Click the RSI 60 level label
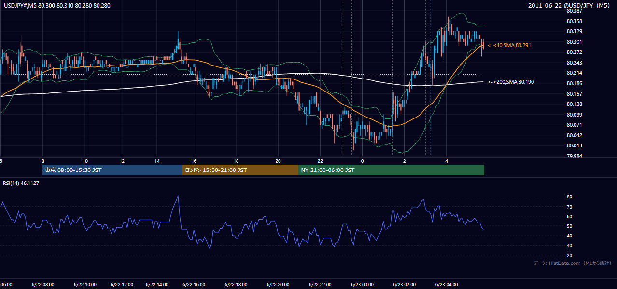 coord(569,216)
